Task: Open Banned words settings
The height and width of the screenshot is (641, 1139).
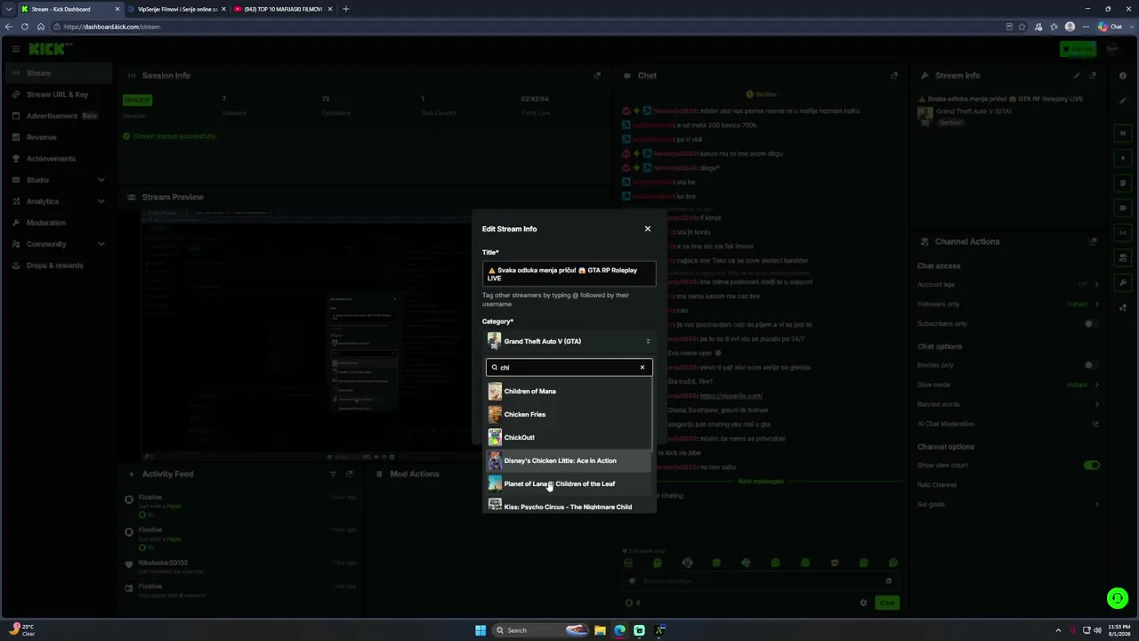Action: tap(1008, 404)
